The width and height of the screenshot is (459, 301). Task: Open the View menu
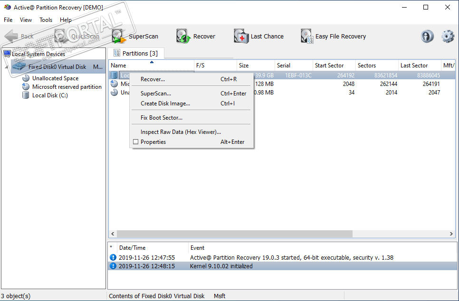26,19
